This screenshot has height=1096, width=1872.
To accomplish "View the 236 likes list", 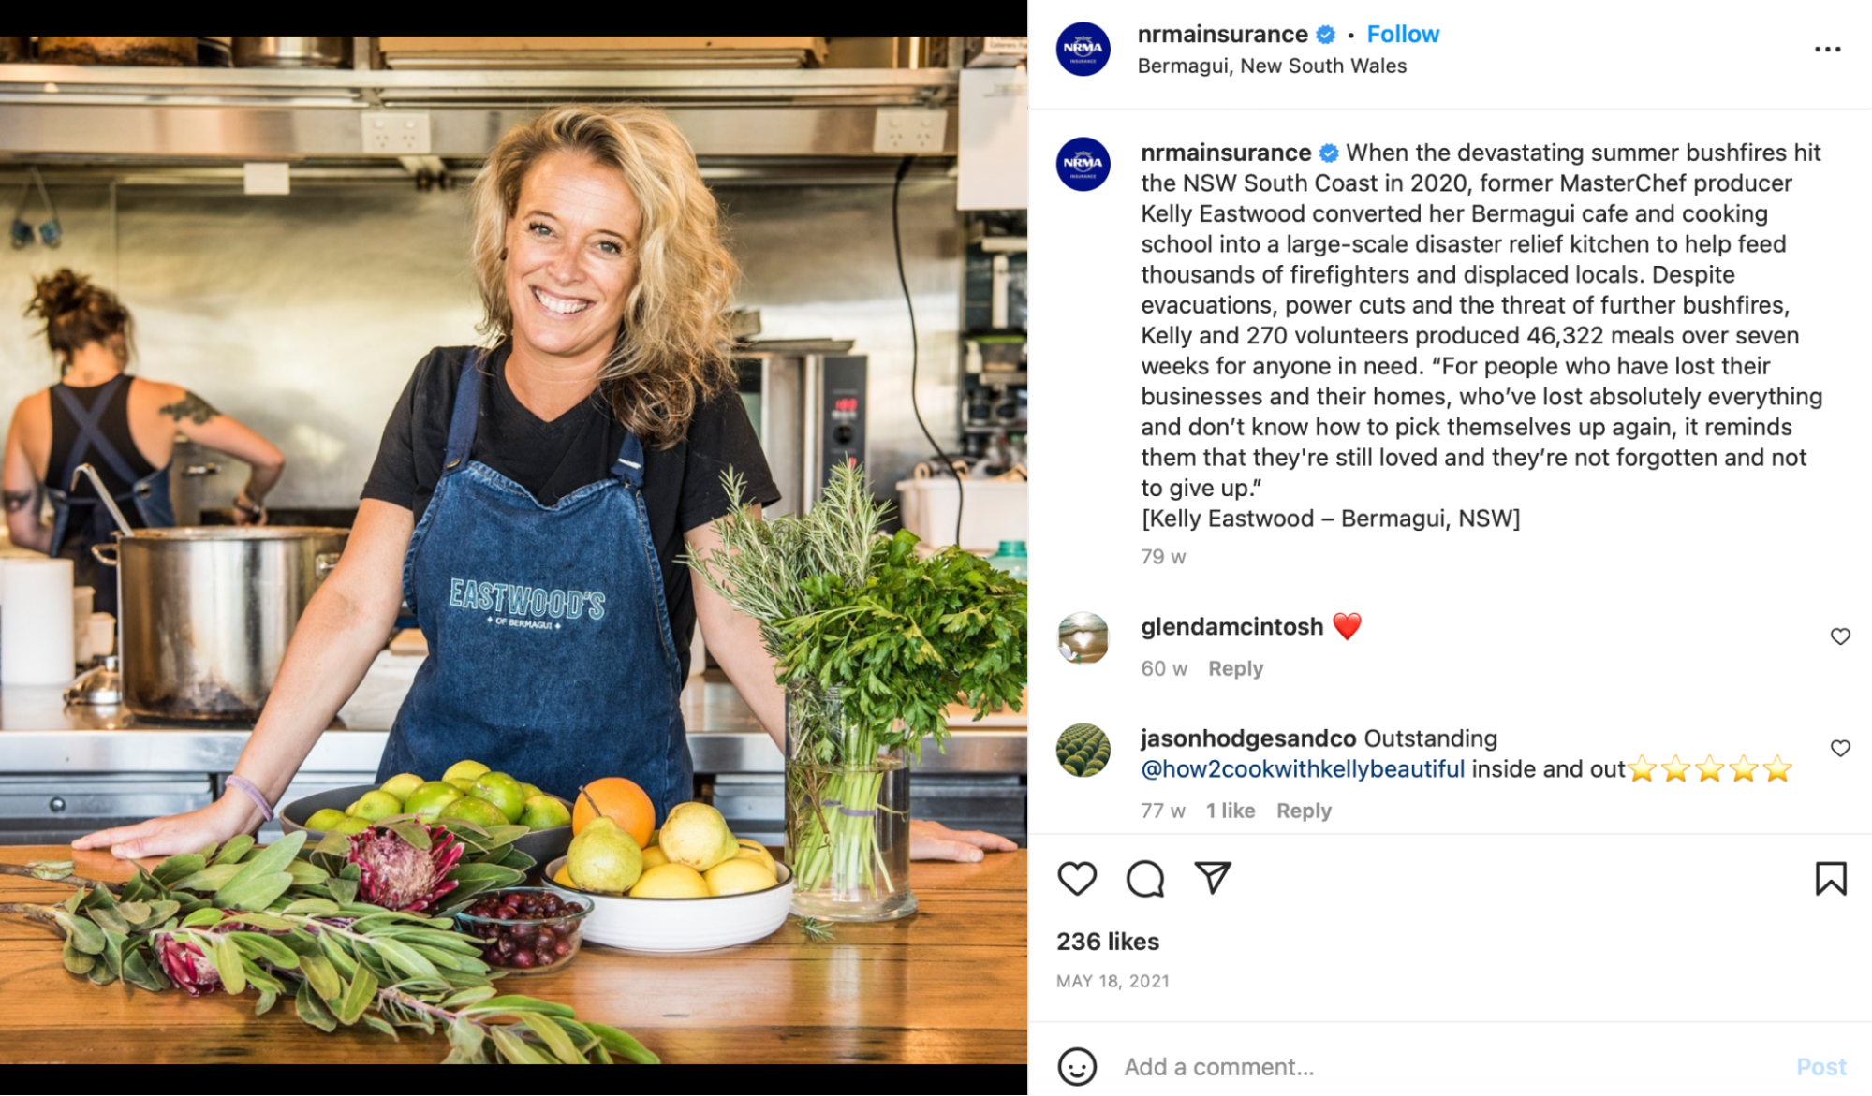I will pos(1108,942).
